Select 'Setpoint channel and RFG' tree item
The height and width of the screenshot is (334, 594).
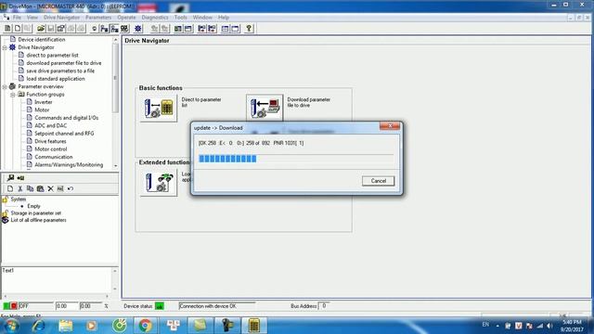pos(64,134)
